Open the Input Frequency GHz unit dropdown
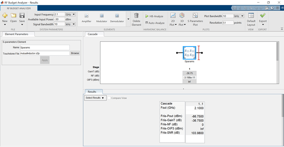284x147 pixels. tap(71, 15)
